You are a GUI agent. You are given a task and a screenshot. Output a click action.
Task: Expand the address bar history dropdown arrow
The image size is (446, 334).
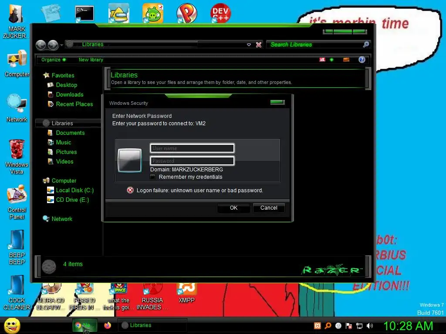[249, 45]
